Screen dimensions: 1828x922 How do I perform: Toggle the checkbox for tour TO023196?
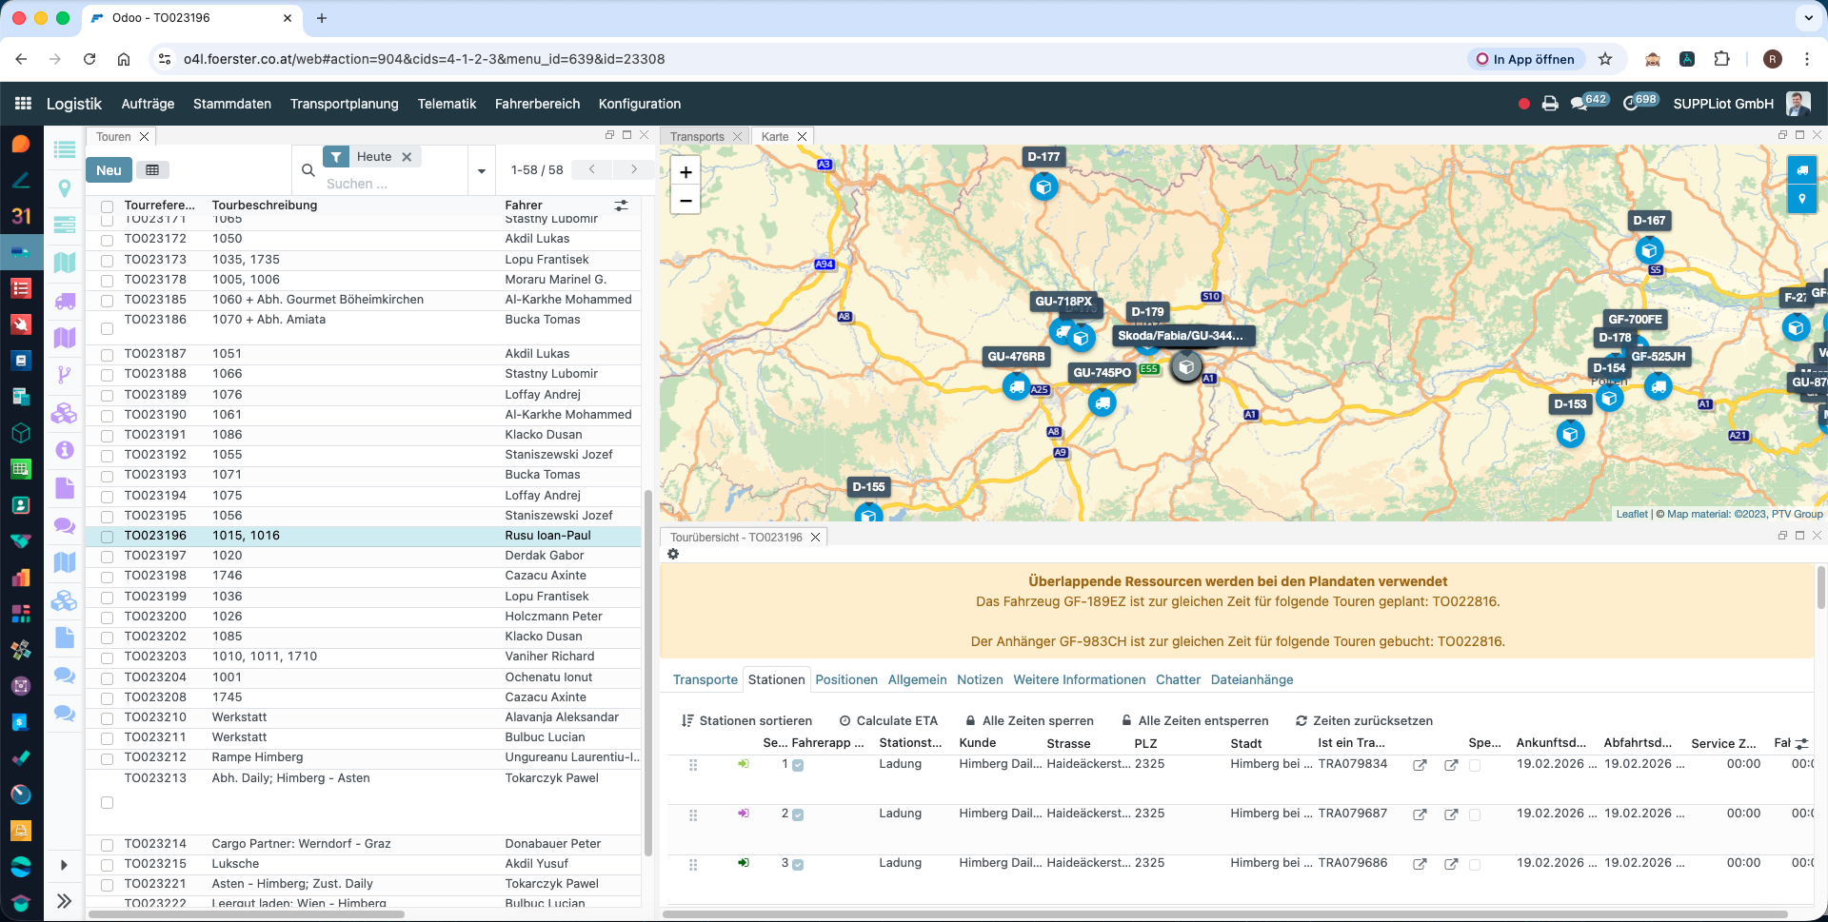click(x=107, y=536)
